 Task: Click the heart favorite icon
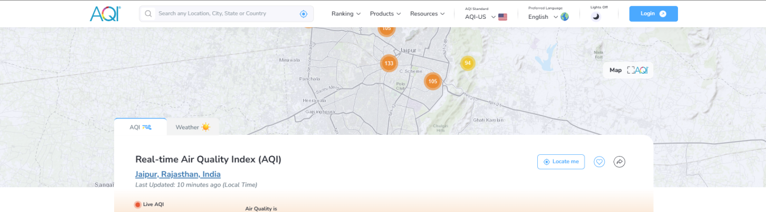point(599,161)
